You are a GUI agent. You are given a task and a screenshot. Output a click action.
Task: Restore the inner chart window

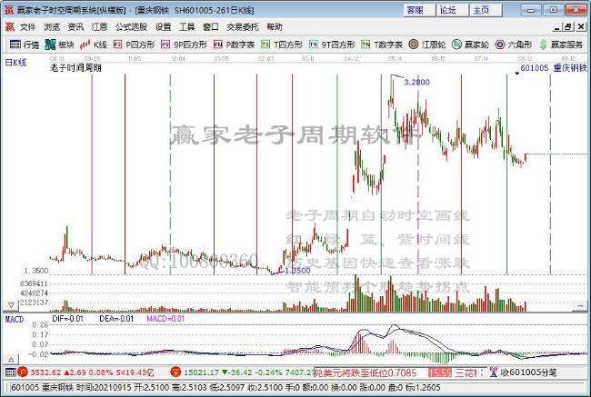coord(568,27)
